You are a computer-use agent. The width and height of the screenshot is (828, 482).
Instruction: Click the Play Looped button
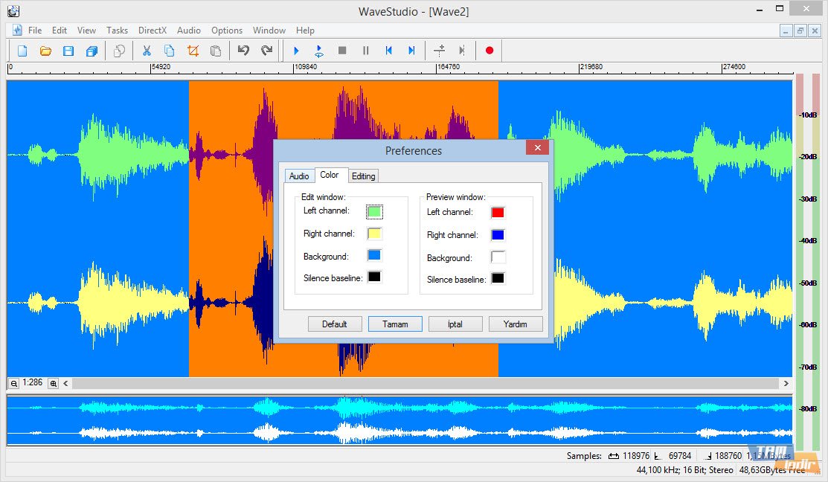point(319,51)
